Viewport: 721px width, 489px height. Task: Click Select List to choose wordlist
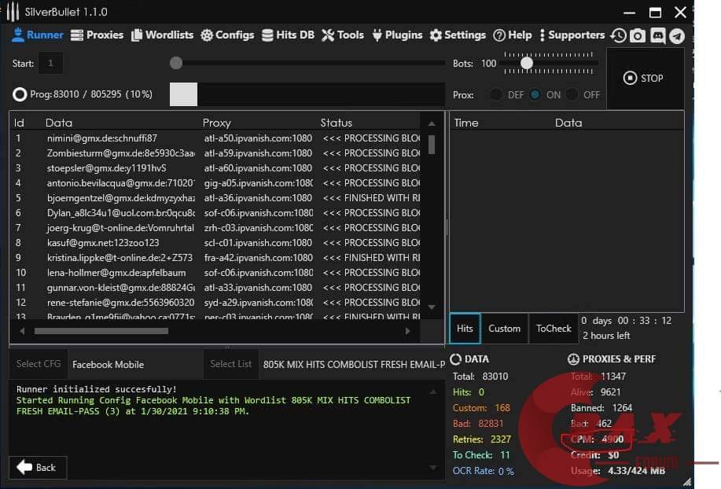tap(230, 364)
